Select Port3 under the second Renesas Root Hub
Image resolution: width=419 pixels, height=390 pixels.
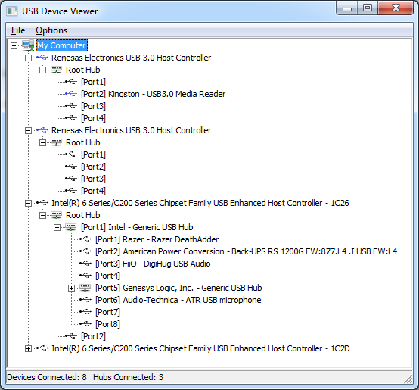pyautogui.click(x=93, y=179)
